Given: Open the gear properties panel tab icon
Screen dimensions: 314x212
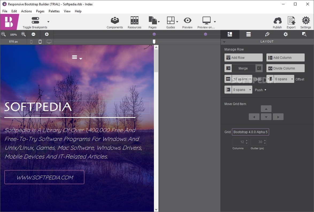Looking at the screenshot, I should point(286,34).
